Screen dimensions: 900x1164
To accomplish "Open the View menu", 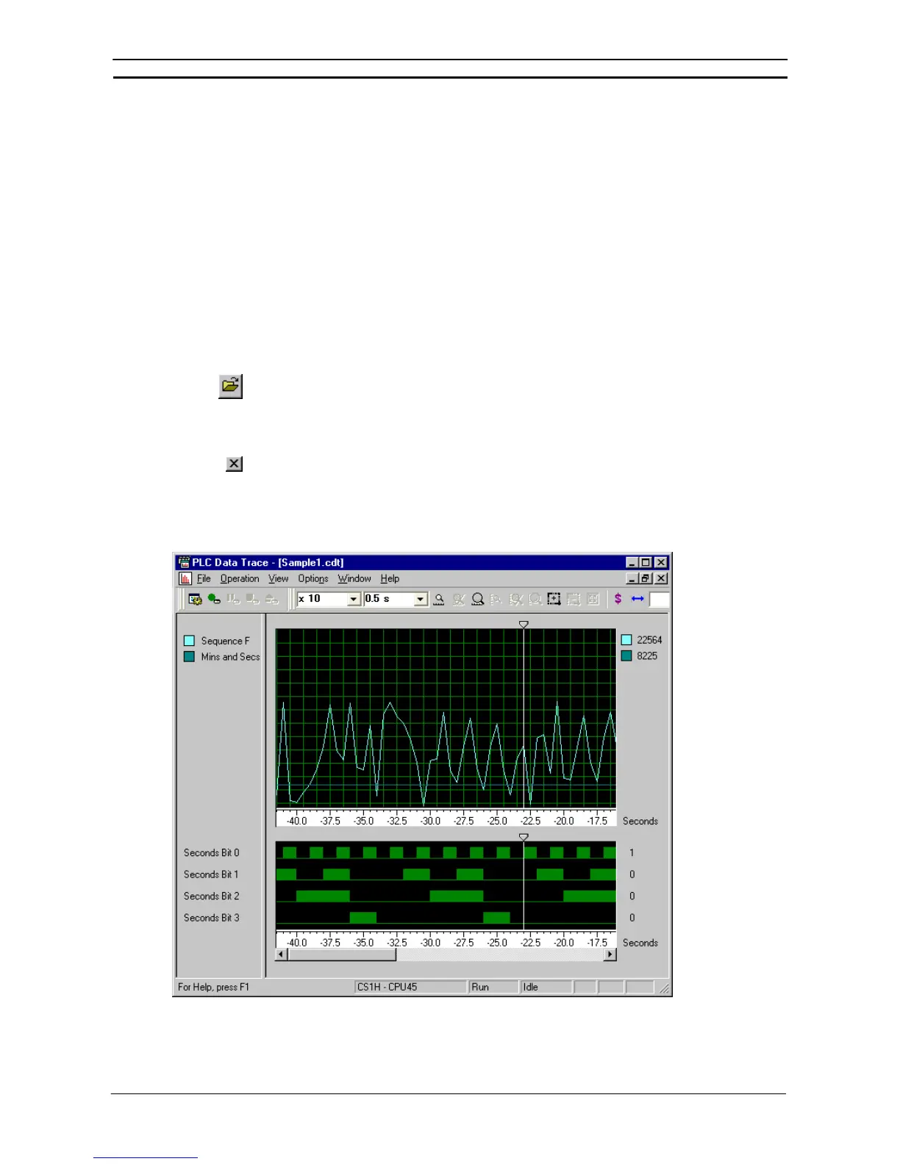I will [x=278, y=578].
